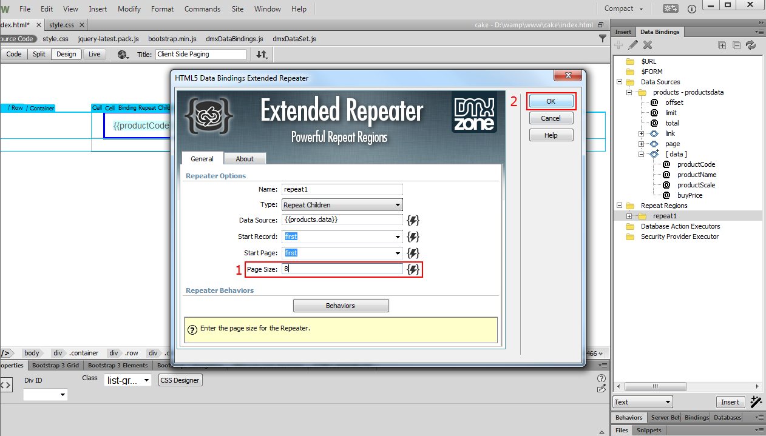Expand the page node in Data Bindings
The width and height of the screenshot is (766, 436).
pyautogui.click(x=642, y=144)
